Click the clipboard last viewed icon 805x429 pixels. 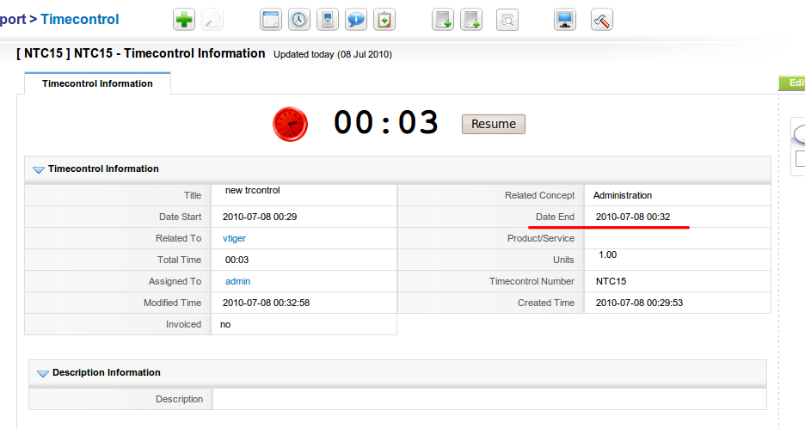click(x=384, y=20)
